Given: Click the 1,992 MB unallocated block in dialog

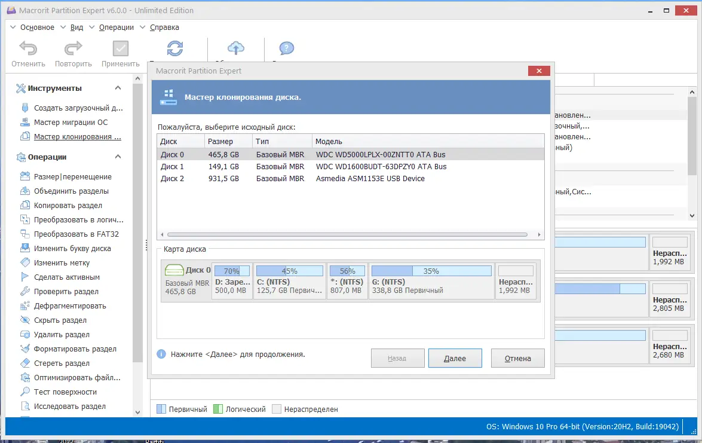Looking at the screenshot, I should [516, 281].
